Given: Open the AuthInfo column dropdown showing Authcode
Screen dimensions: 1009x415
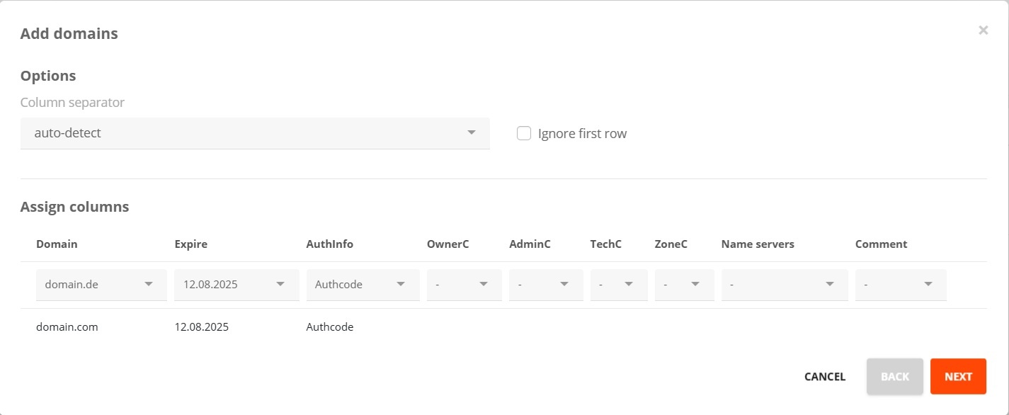Looking at the screenshot, I should point(363,285).
